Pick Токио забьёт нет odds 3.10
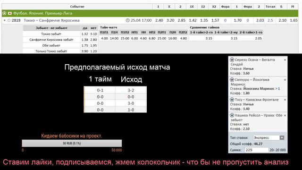Screen dimensions: 302x170 point(93,34)
